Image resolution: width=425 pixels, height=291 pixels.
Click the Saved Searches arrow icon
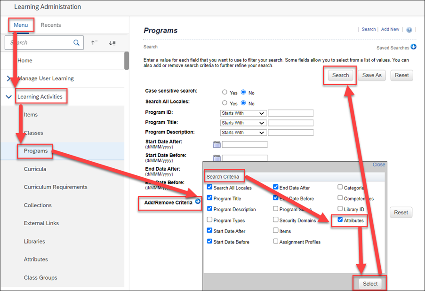point(413,47)
